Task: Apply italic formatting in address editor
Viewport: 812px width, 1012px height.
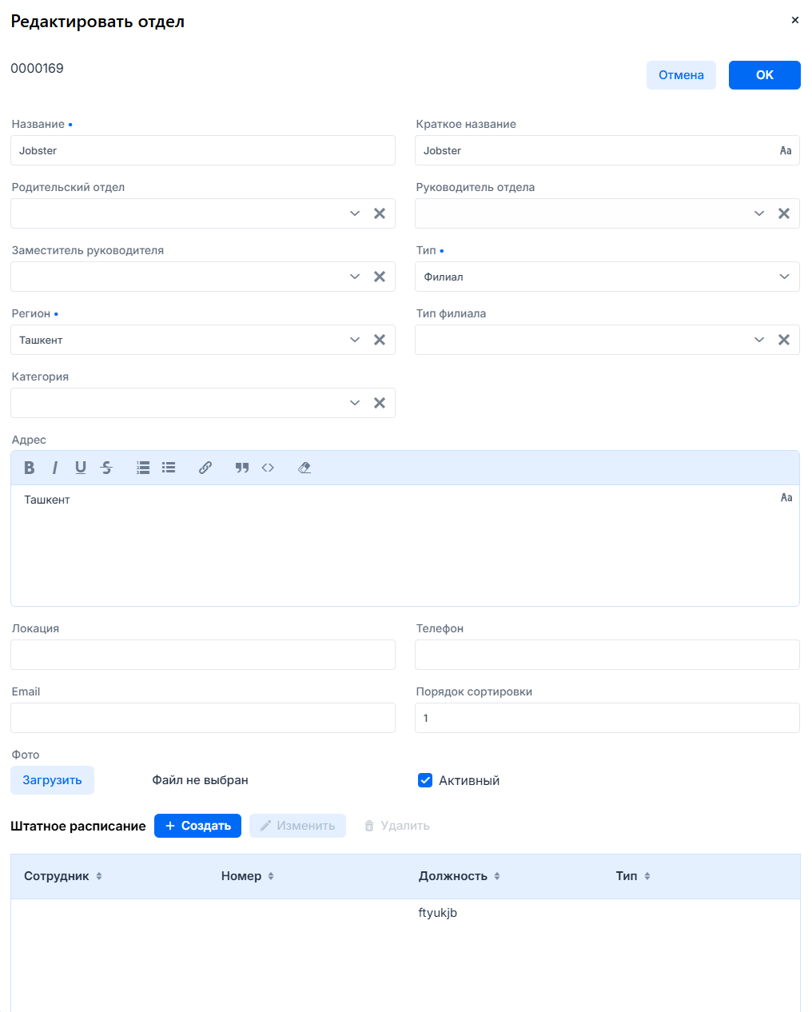Action: coord(55,468)
